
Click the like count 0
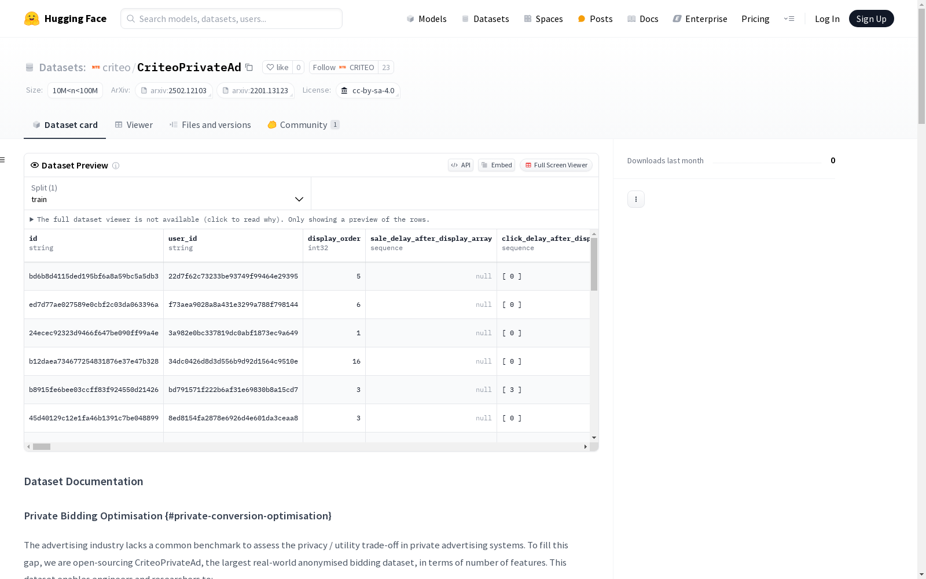click(299, 67)
